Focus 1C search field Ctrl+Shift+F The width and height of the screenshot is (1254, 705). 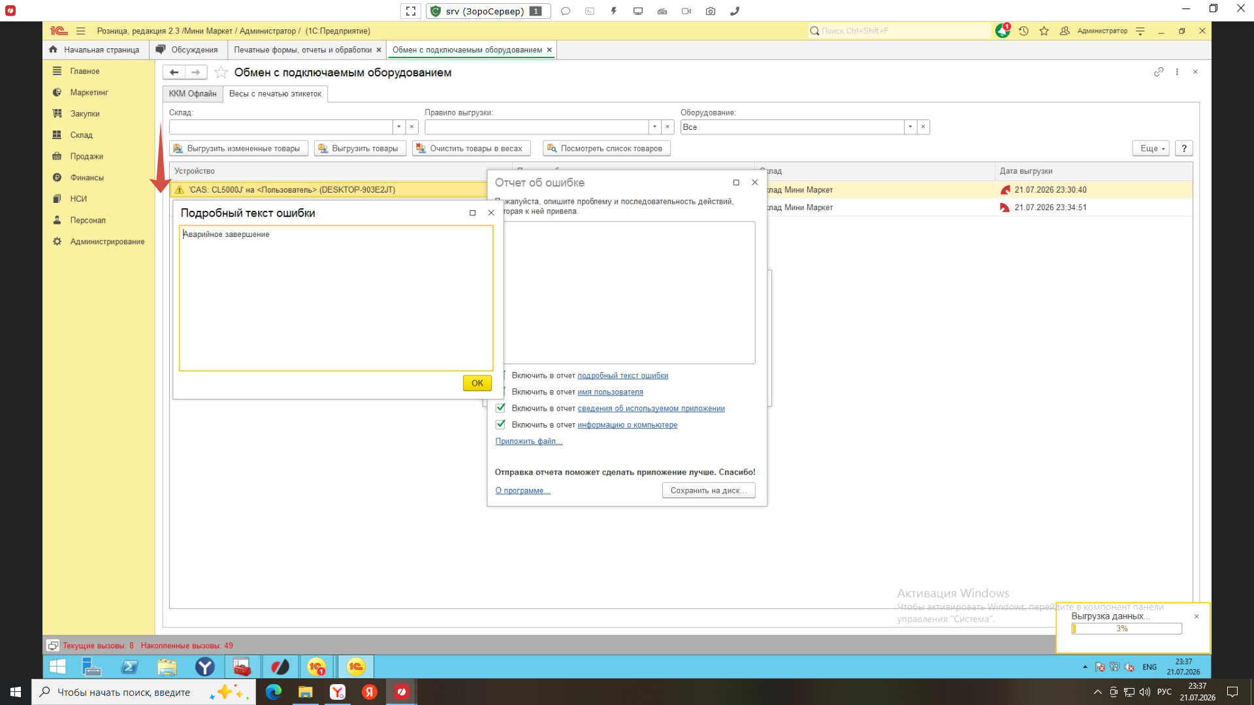899,31
